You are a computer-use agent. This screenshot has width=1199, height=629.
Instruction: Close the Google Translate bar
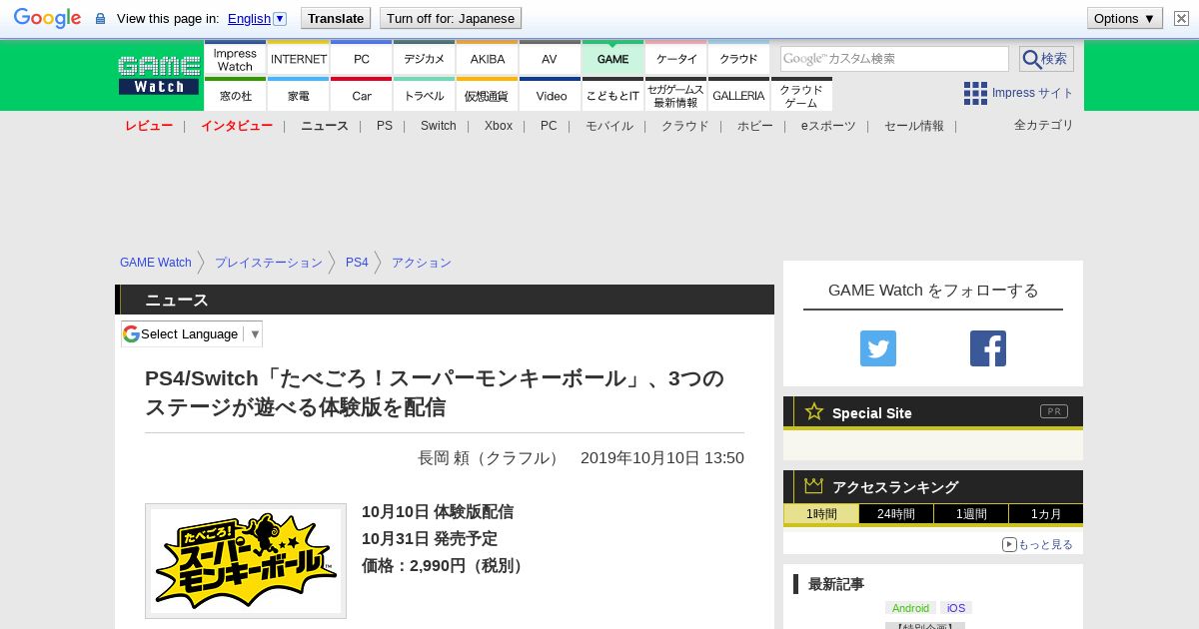pos(1181,18)
